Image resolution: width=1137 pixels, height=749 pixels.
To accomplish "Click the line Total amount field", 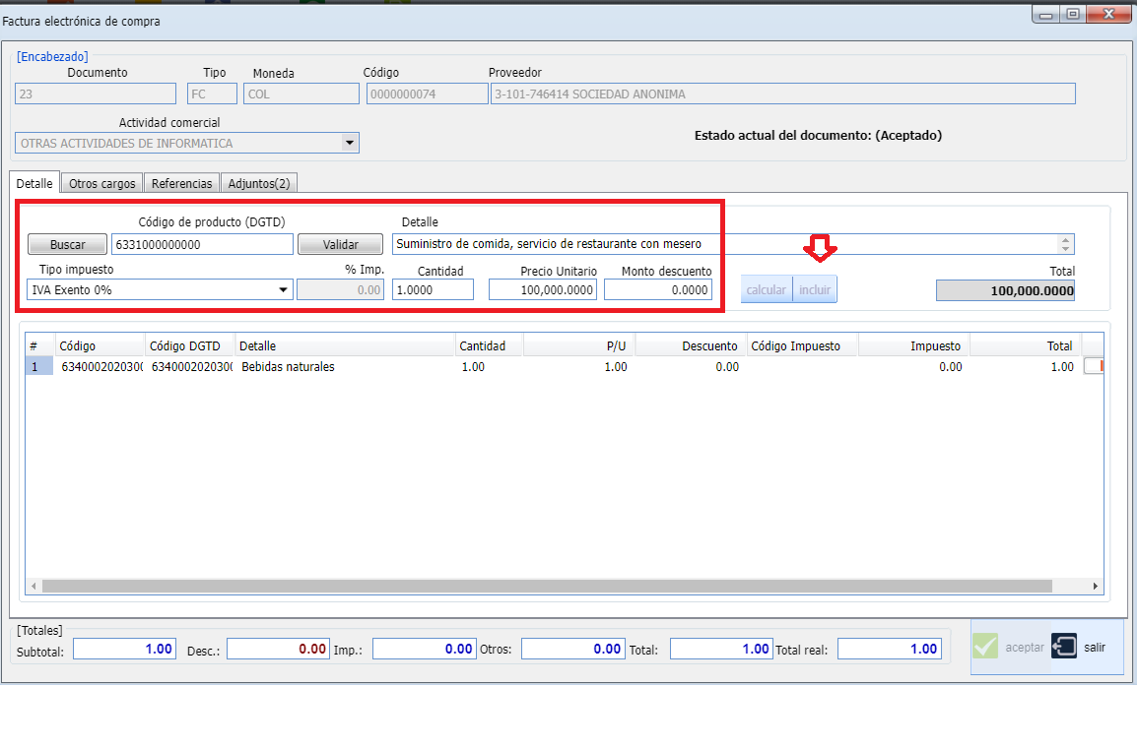I will [1005, 290].
